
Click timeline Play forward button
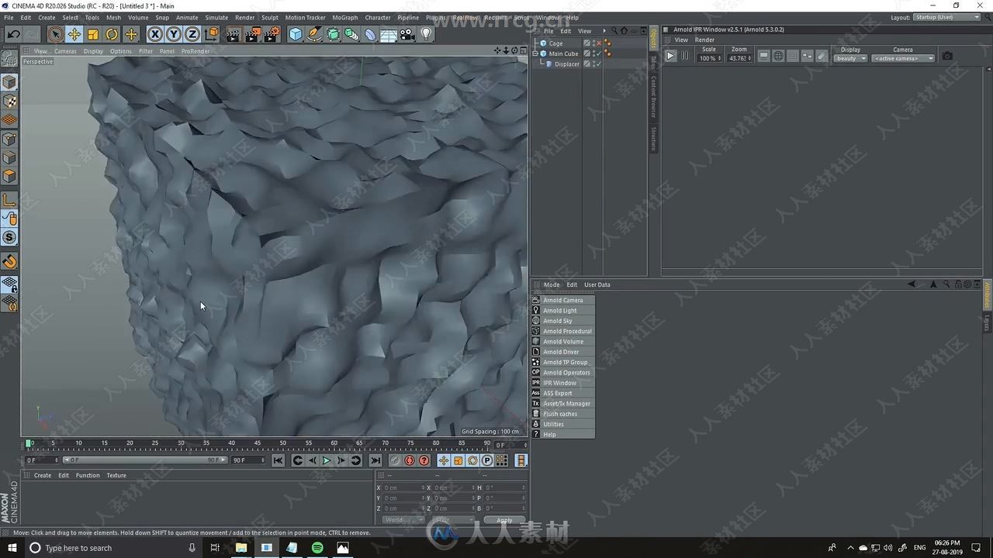(327, 460)
